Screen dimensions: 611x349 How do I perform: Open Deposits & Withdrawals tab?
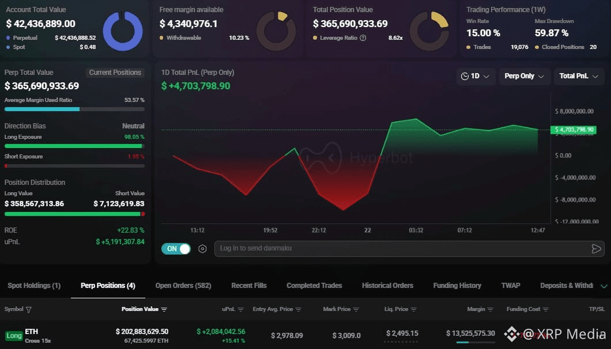tap(567, 286)
